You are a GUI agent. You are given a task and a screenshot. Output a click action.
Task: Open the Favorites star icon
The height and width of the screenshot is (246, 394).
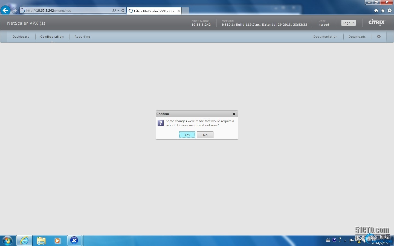[x=383, y=11]
